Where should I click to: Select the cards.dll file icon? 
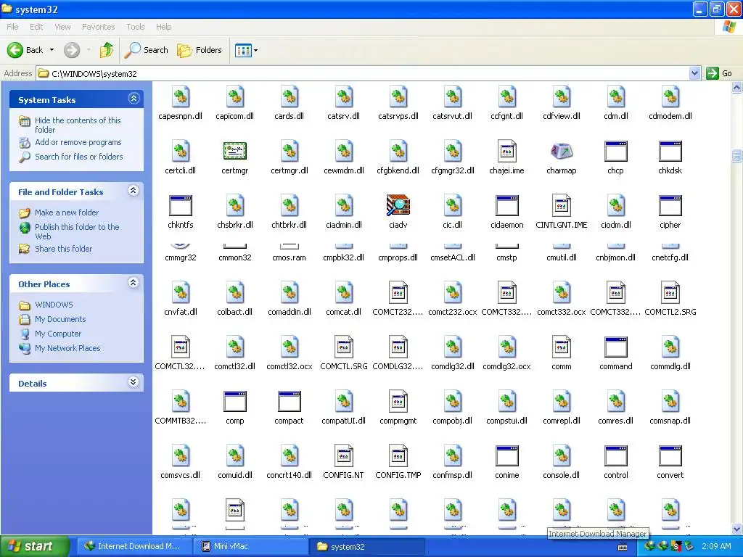[x=289, y=97]
